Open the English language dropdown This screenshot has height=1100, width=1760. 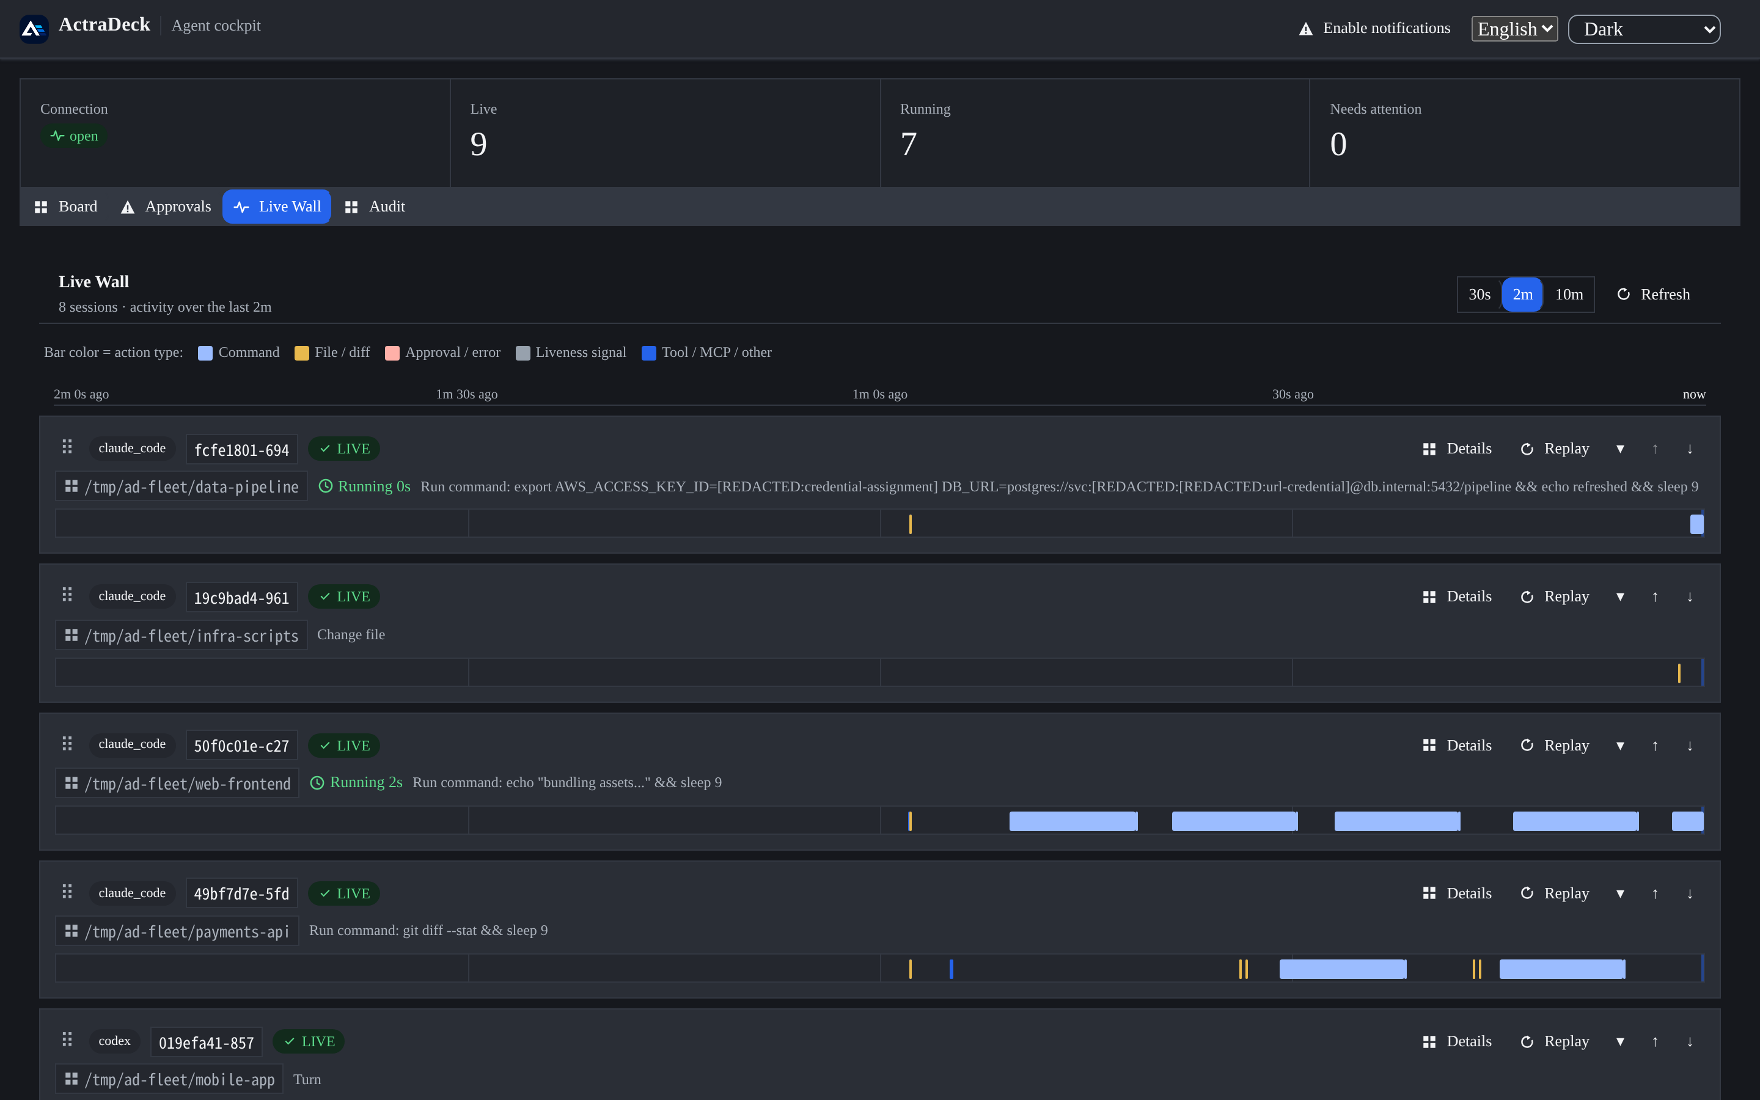pyautogui.click(x=1514, y=29)
